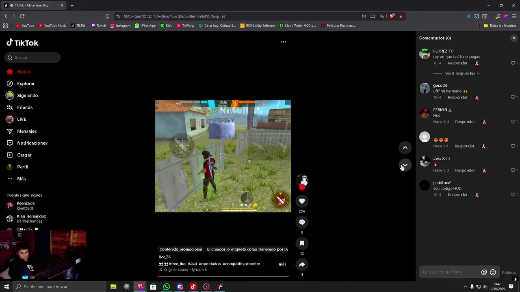Viewport: 520px width, 292px height.
Task: Open browser hamburger menu
Action: point(514,16)
